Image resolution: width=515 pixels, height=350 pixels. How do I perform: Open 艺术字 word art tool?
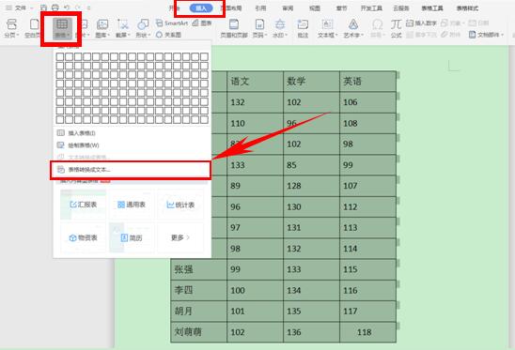point(353,28)
